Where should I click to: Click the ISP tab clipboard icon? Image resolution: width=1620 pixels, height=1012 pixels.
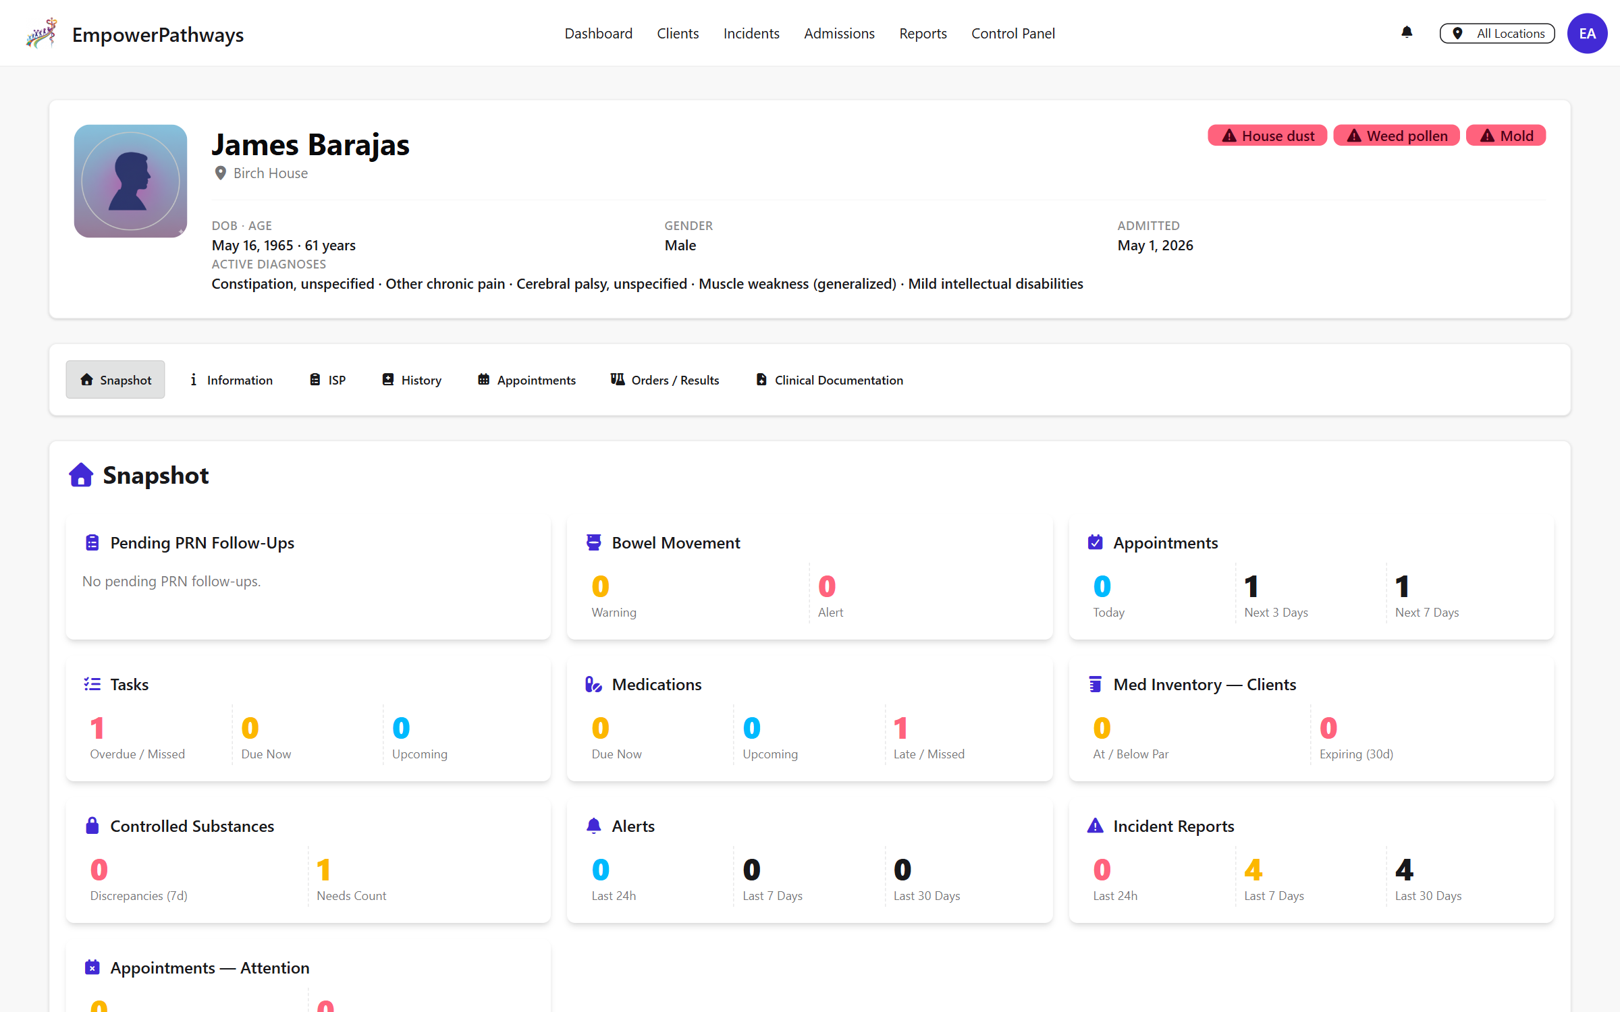click(x=315, y=380)
